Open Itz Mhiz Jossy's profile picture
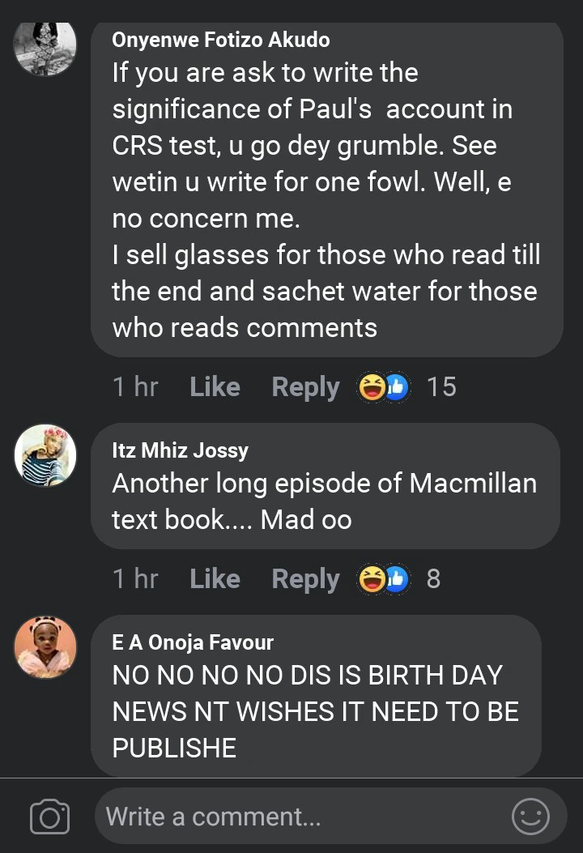583x853 pixels. [x=45, y=454]
